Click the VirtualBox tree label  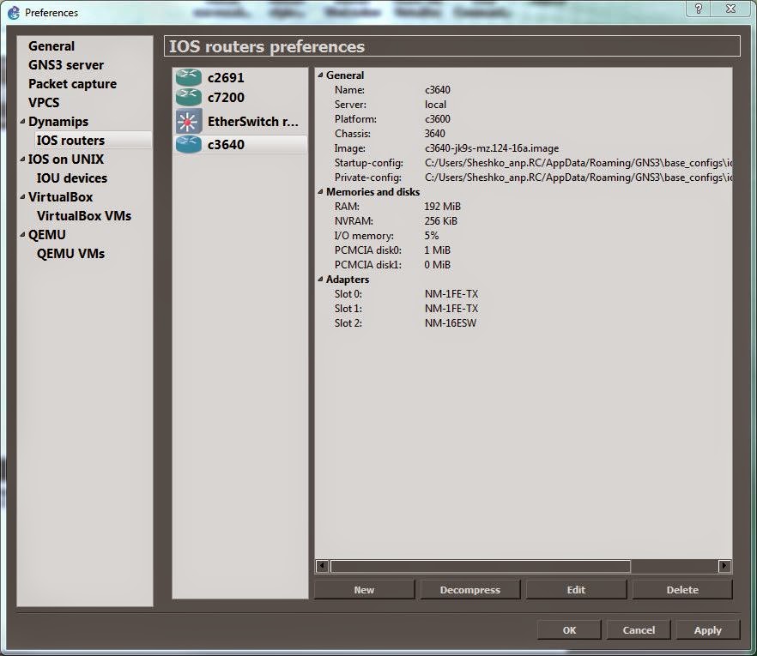tap(60, 197)
